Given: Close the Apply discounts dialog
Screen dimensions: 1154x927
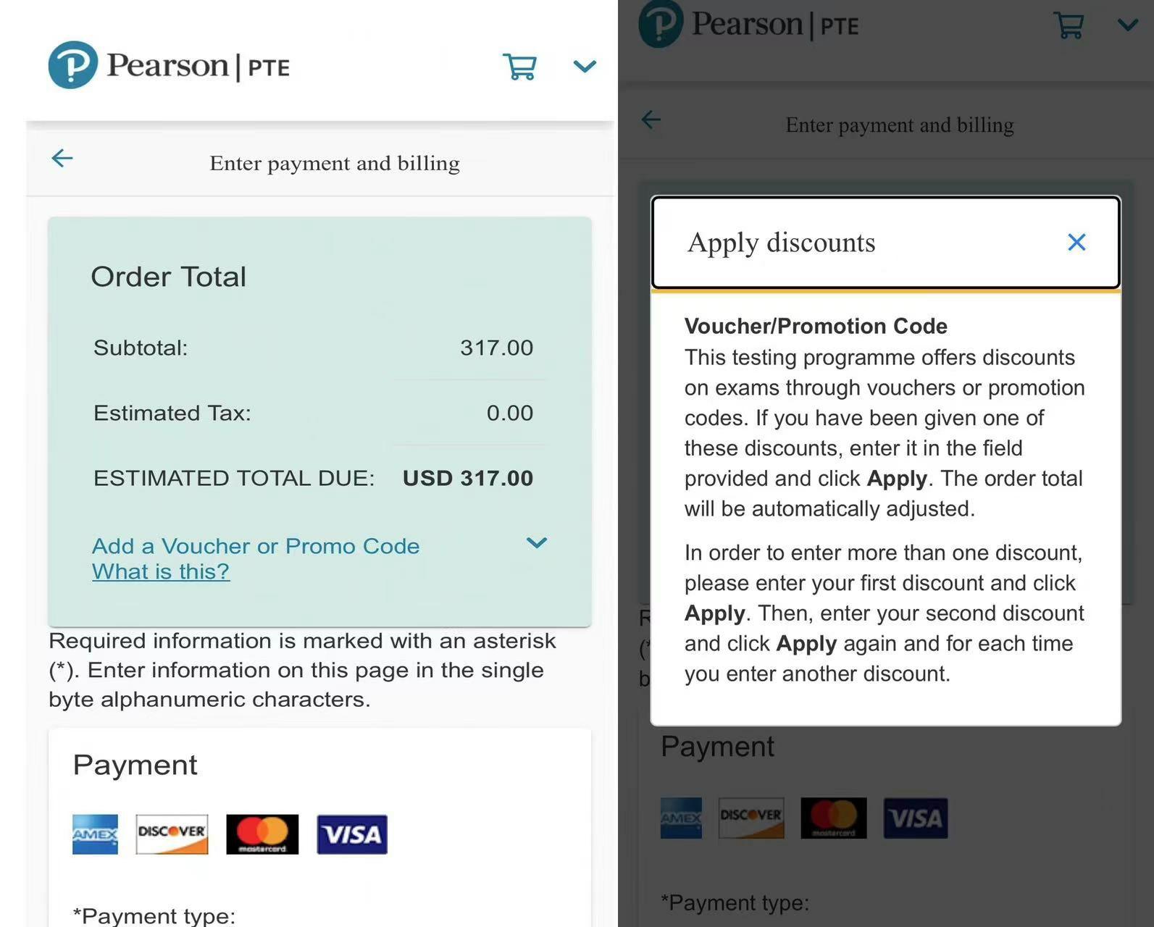Looking at the screenshot, I should (1076, 242).
